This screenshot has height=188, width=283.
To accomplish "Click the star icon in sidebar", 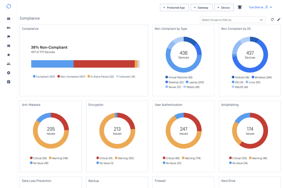I will pyautogui.click(x=8, y=55).
